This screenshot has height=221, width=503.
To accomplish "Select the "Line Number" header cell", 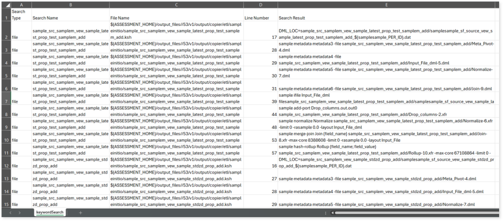I will (x=260, y=18).
